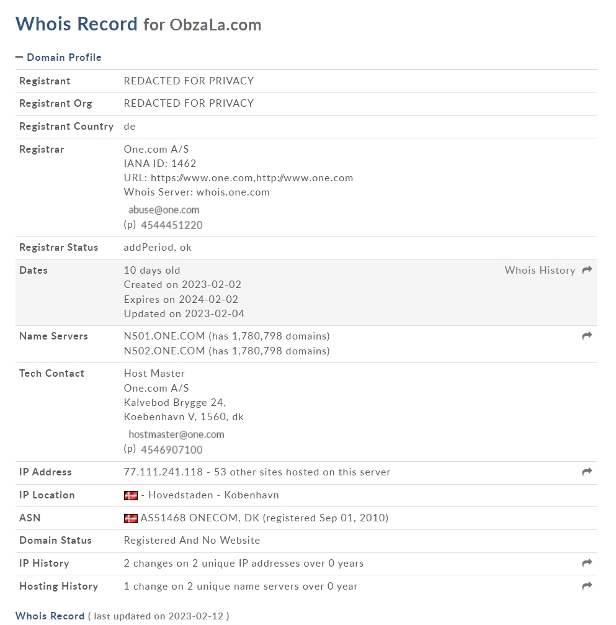Click the abuse@one.com email address
Image resolution: width=616 pixels, height=625 pixels.
pos(164,210)
